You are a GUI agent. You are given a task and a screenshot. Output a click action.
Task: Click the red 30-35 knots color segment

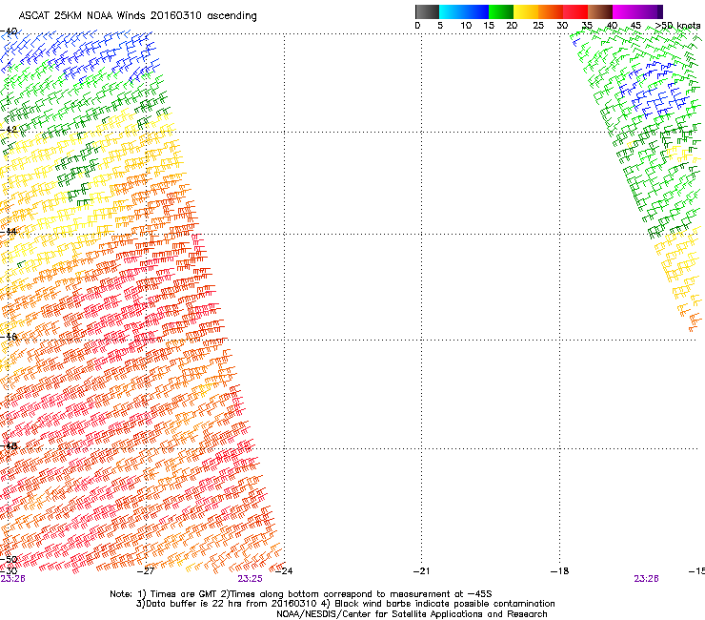point(575,11)
